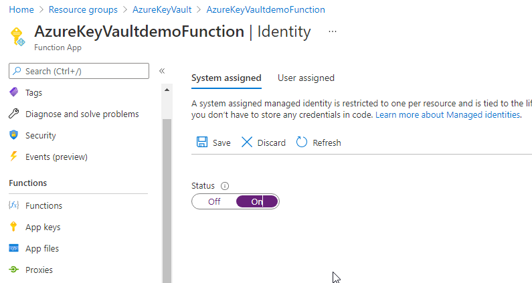
Task: Click the Status label text
Action: (203, 186)
